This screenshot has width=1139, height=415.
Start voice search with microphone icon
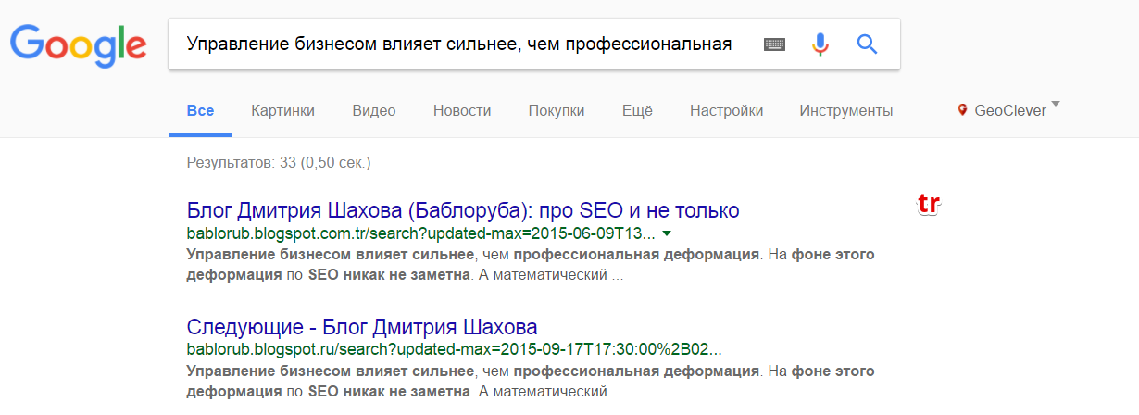[x=820, y=44]
